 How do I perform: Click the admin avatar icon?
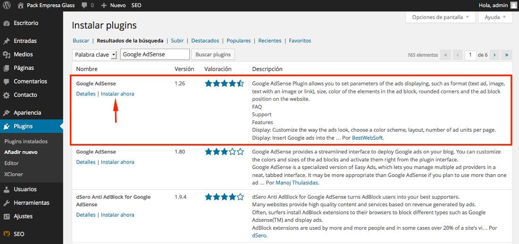coord(513,5)
